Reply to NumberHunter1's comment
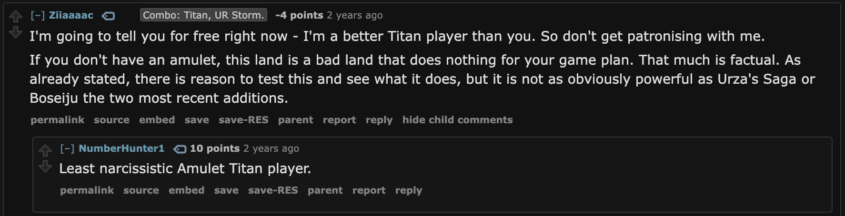Image resolution: width=845 pixels, height=216 pixels. point(408,190)
